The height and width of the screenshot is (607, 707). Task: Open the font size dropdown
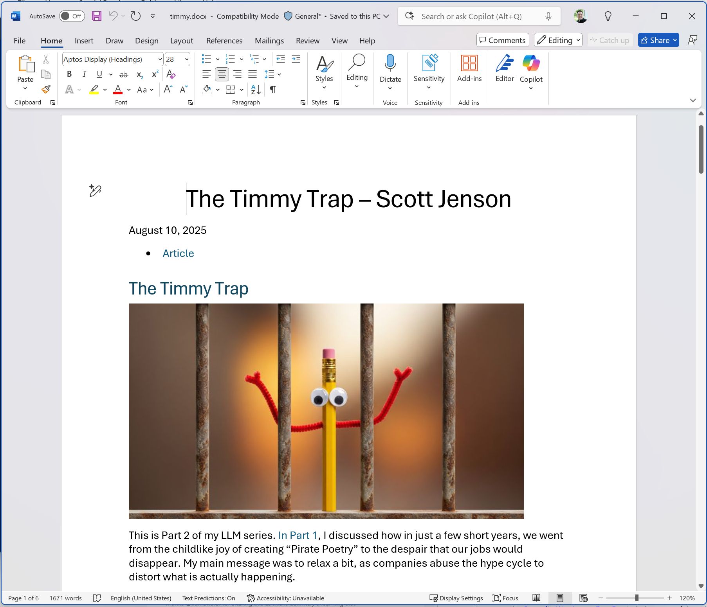186,59
